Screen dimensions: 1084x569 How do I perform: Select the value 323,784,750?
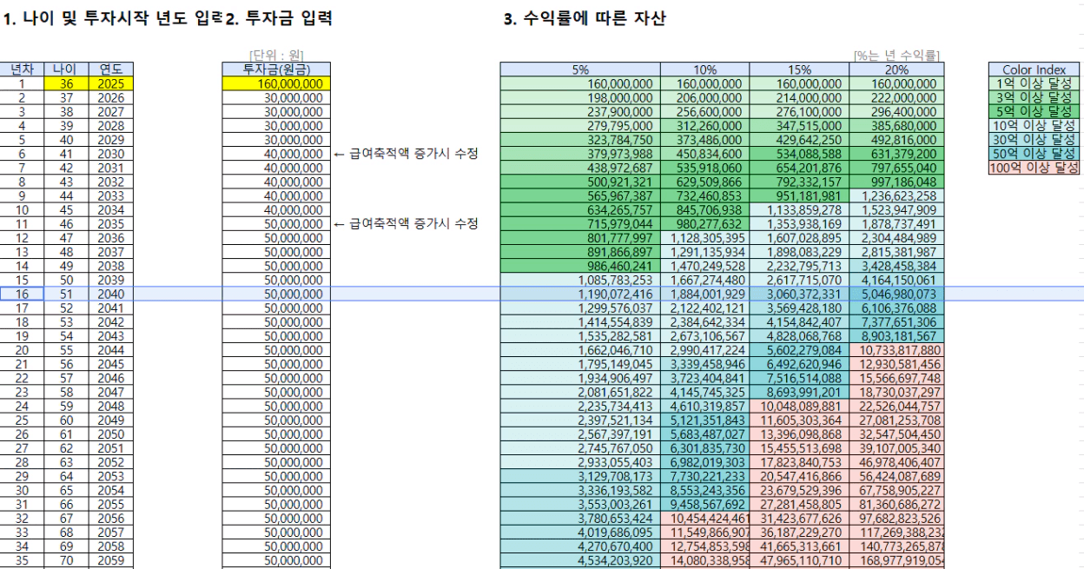(580, 140)
